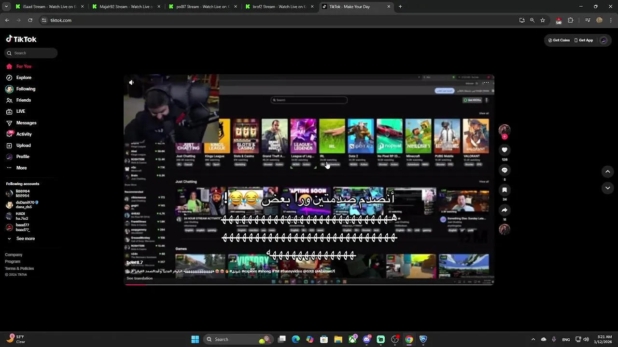Image resolution: width=618 pixels, height=347 pixels.
Task: Open a new browser tab
Action: (400, 7)
